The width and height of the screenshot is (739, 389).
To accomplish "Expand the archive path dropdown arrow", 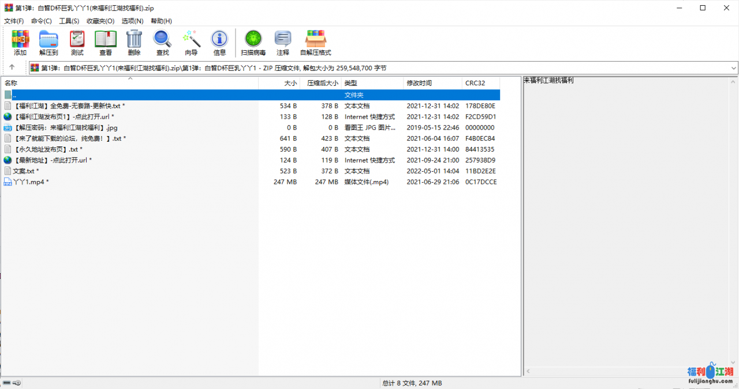I will tap(734, 68).
